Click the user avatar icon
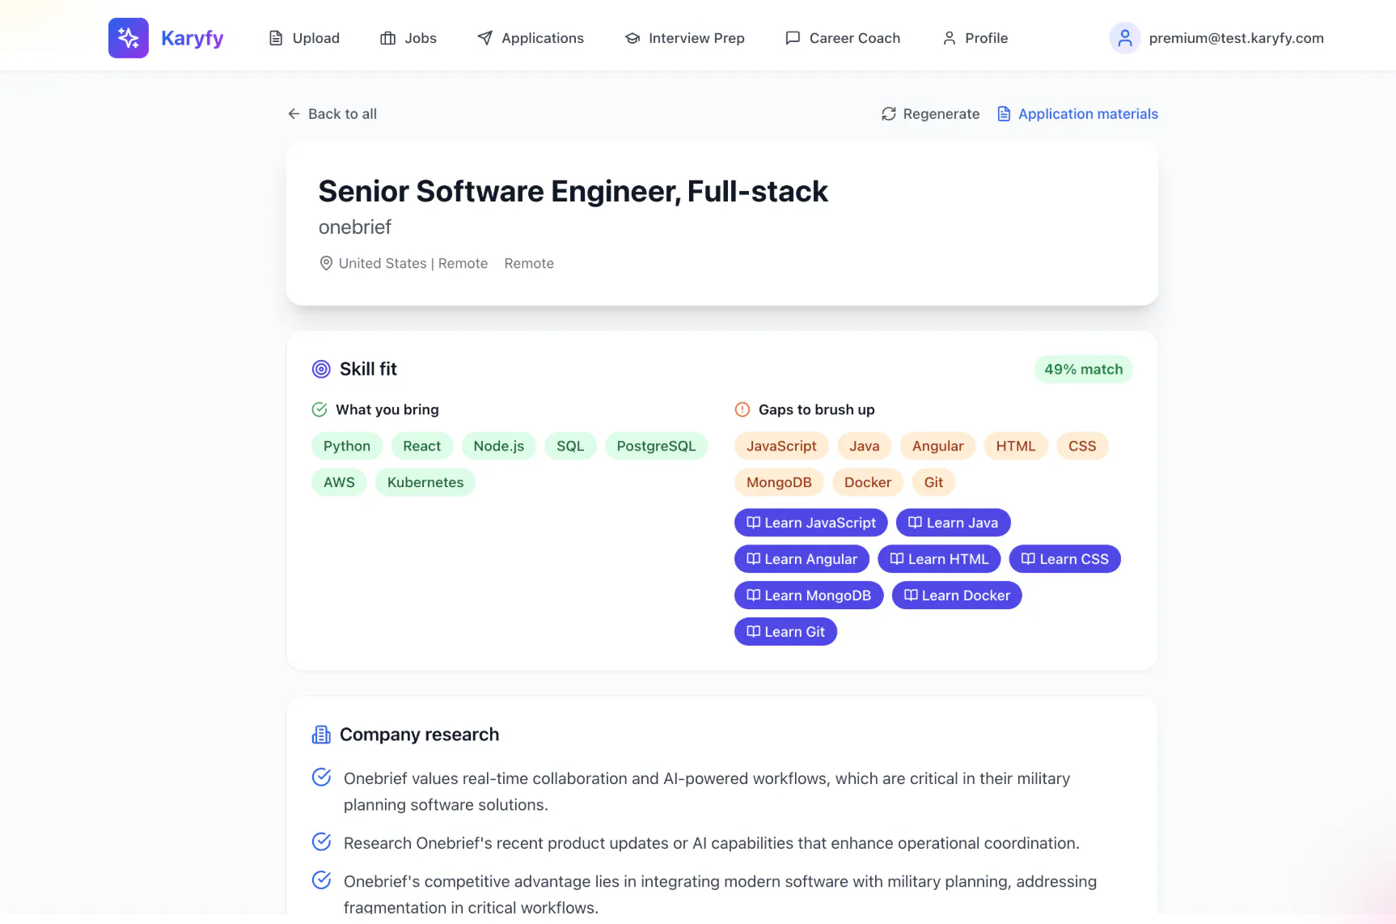The width and height of the screenshot is (1396, 924). [x=1124, y=38]
